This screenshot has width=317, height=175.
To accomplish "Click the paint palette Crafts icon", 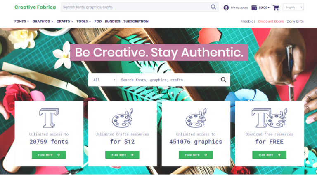I will 123,118.
